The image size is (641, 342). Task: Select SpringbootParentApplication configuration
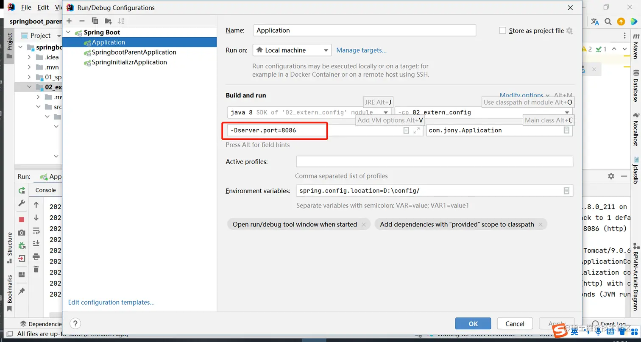tap(139, 52)
